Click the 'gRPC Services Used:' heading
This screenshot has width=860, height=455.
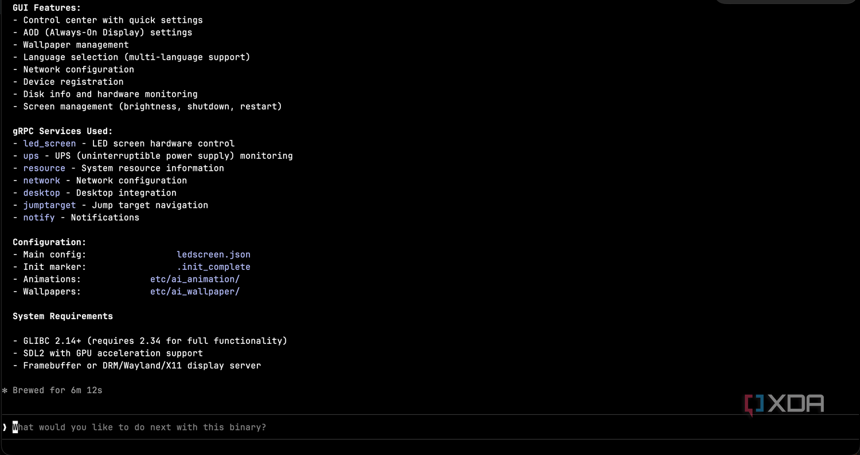coord(62,131)
